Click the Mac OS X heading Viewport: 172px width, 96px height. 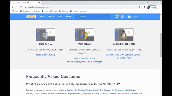(45, 44)
